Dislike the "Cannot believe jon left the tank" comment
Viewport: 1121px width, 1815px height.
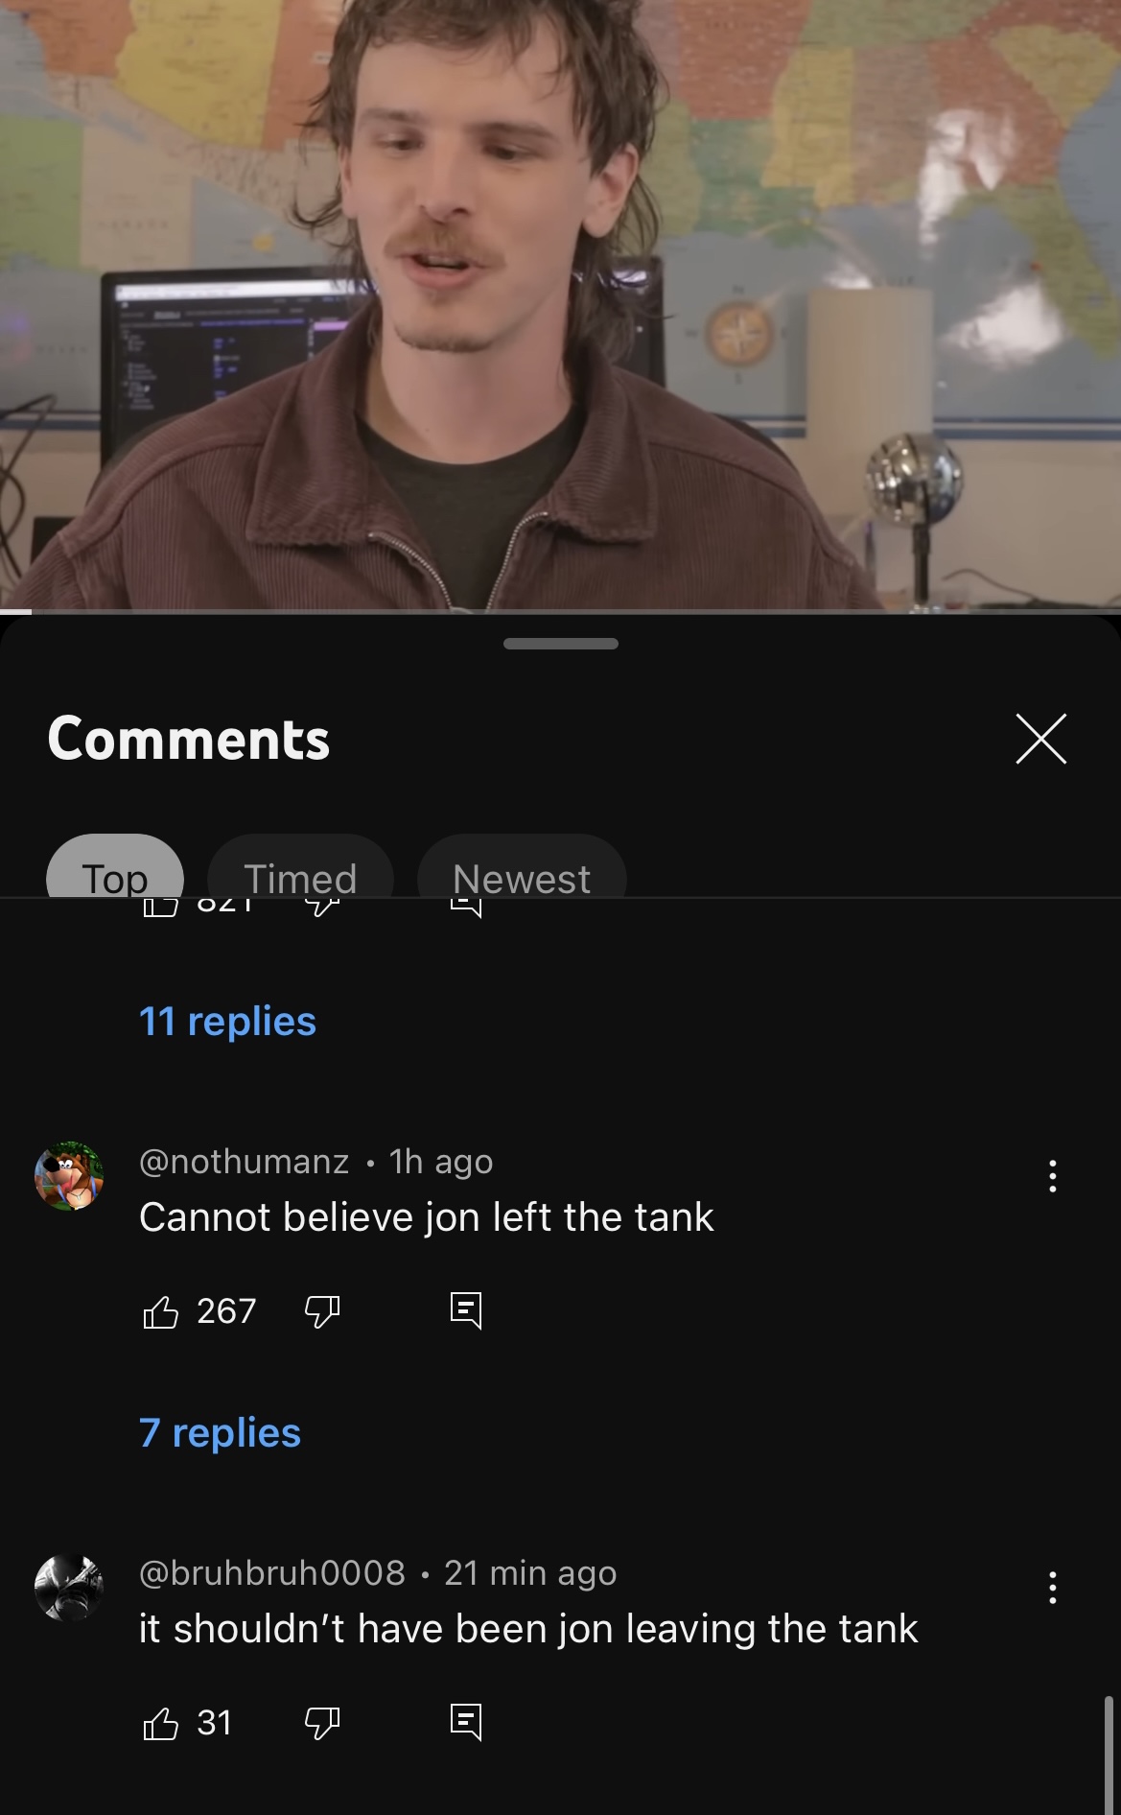pyautogui.click(x=322, y=1311)
